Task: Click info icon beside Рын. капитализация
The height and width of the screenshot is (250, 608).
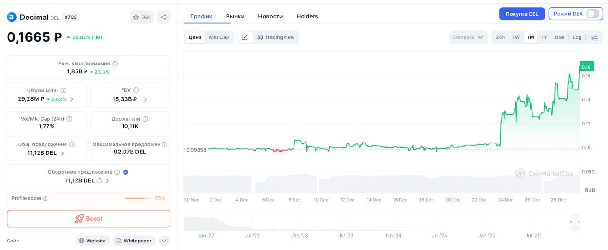Action: pos(115,63)
